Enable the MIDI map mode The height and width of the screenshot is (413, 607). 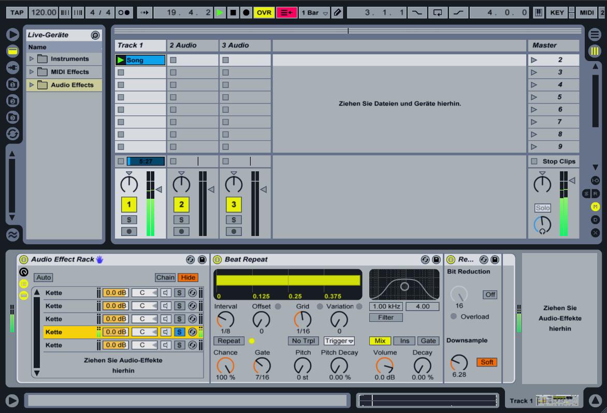click(x=586, y=12)
